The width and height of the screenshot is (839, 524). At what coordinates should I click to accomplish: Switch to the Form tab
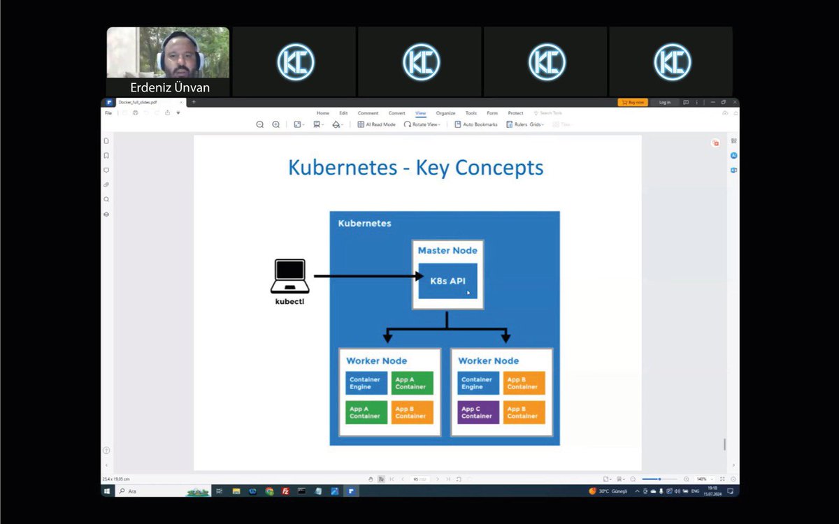(492, 112)
